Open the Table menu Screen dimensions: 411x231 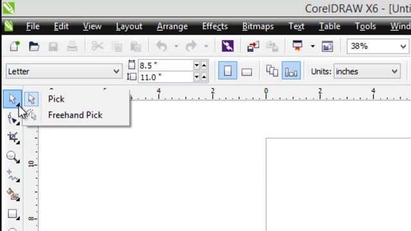click(329, 26)
